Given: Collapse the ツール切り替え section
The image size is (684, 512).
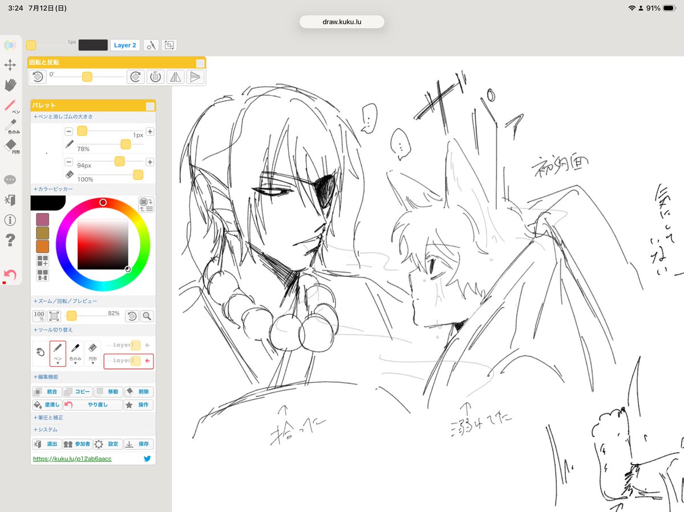Looking at the screenshot, I should tap(53, 330).
